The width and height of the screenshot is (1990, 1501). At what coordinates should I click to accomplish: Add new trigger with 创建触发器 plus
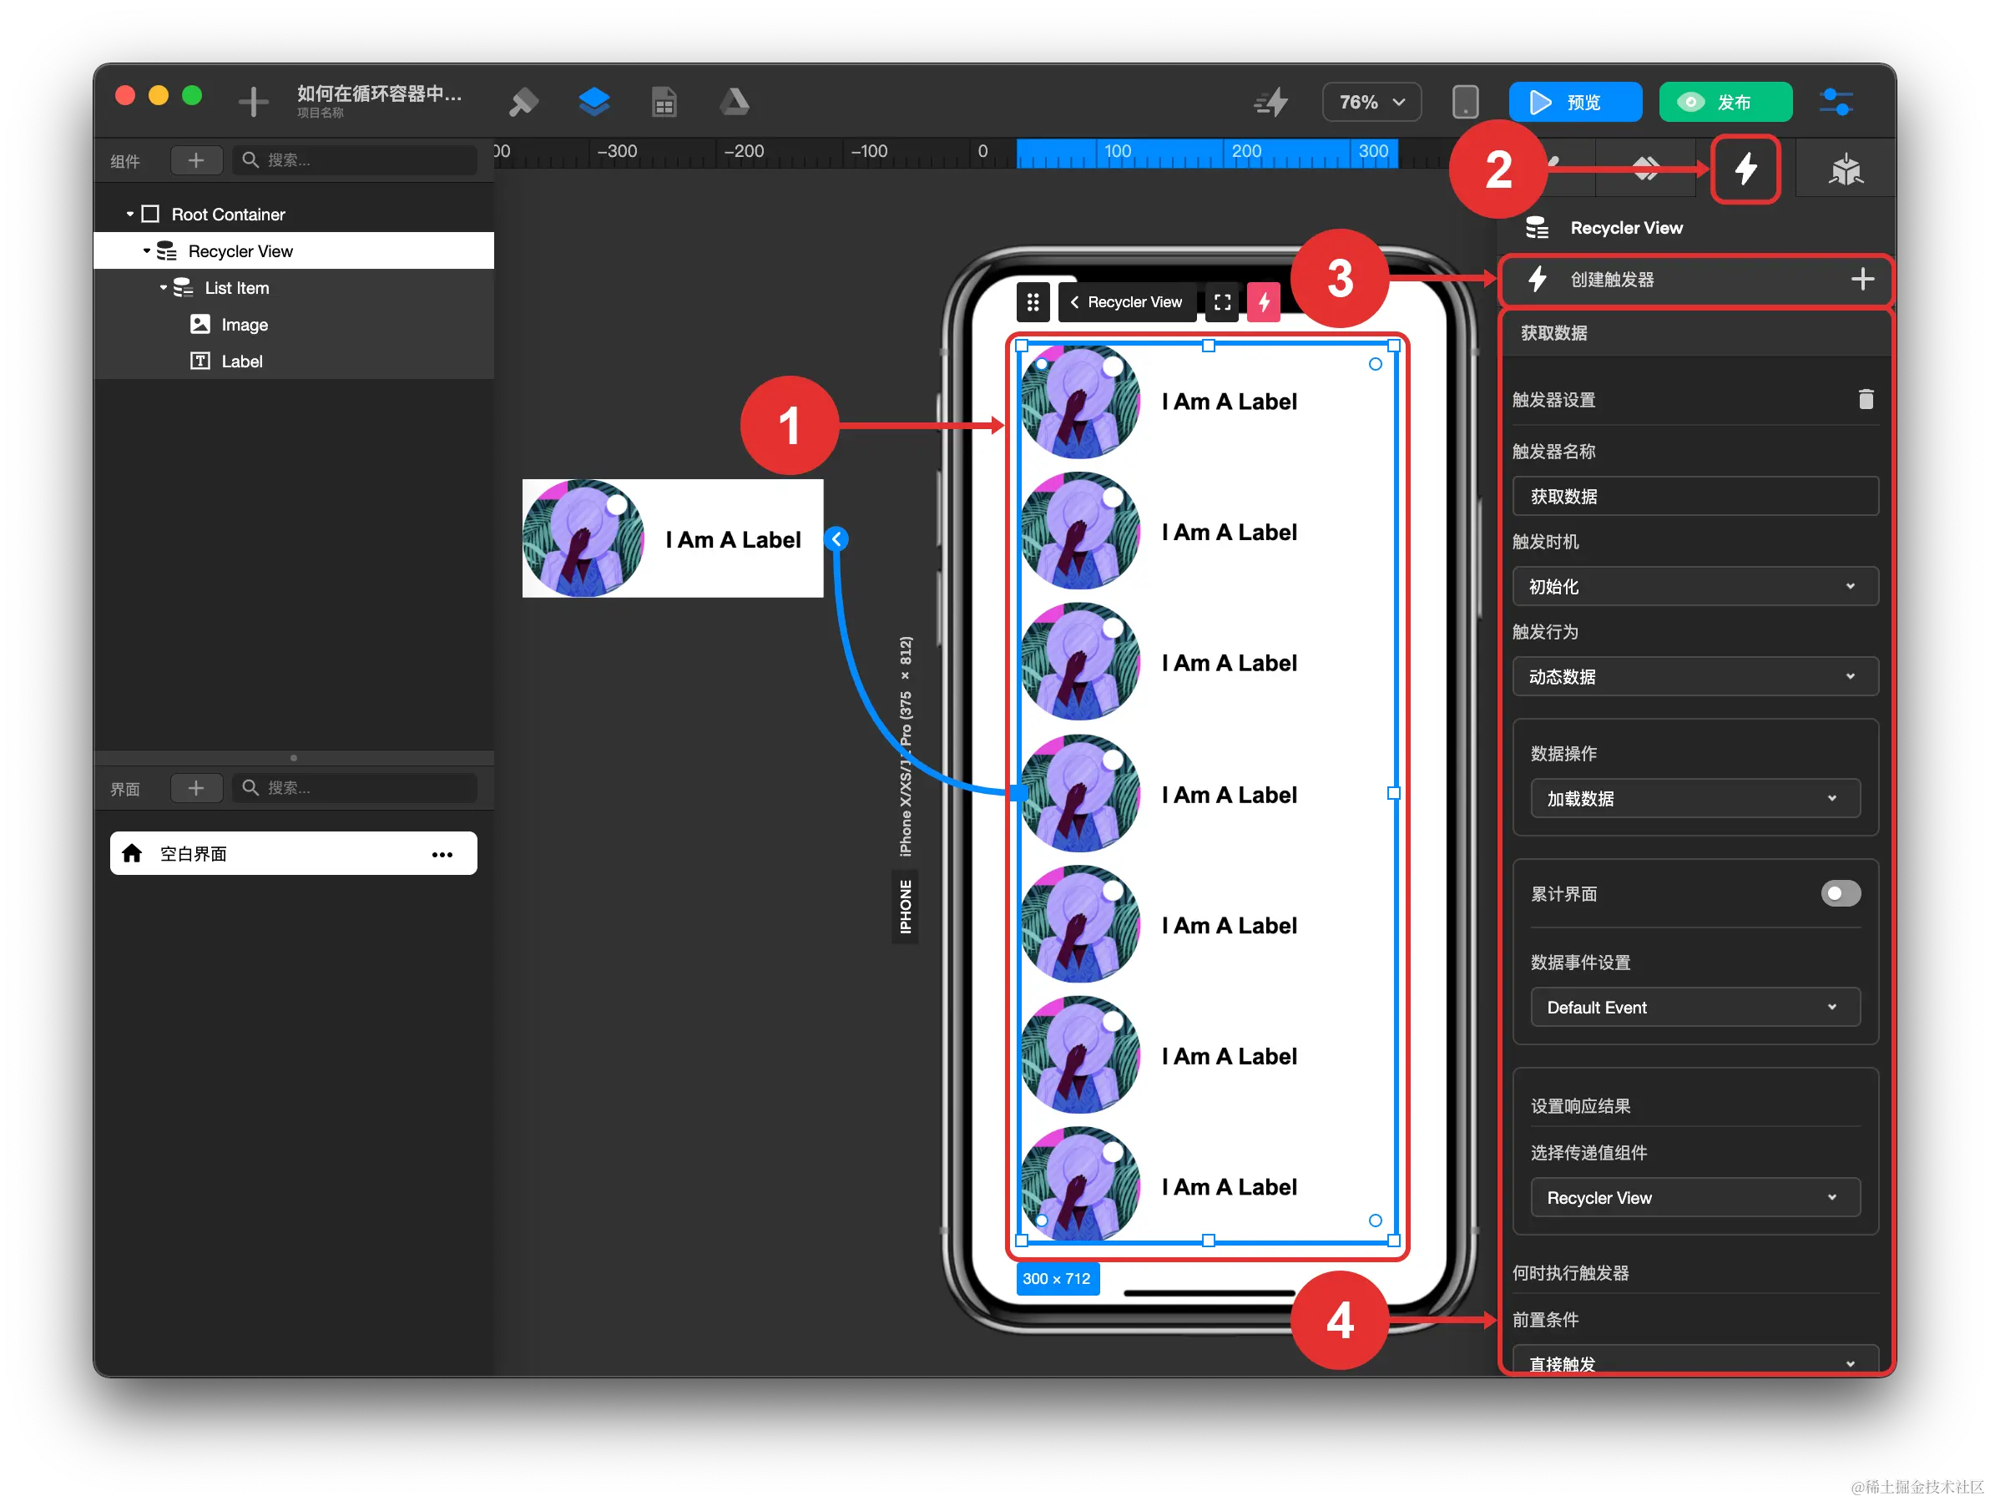point(1861,279)
